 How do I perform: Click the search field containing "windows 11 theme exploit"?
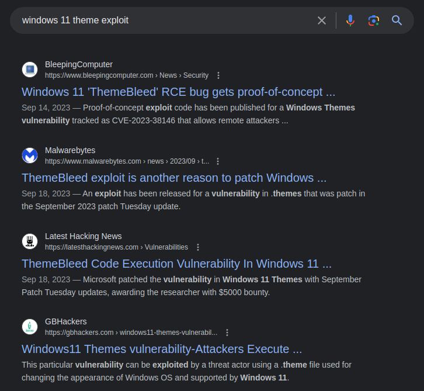pyautogui.click(x=164, y=20)
